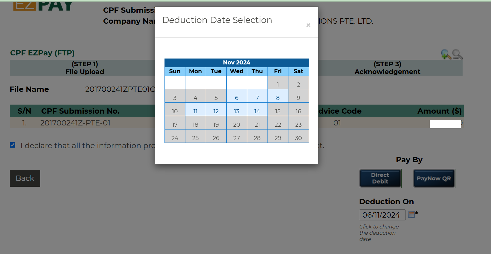Pay by Direct Debit
491x254 pixels.
click(380, 178)
